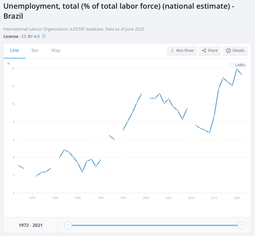Click the 1986 low data point
Viewport: 255px width, 236px height.
[82, 172]
